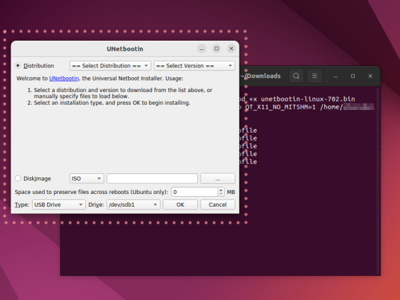The width and height of the screenshot is (400, 300).
Task: Open the ISO disk image type dropdown
Action: tap(87, 178)
